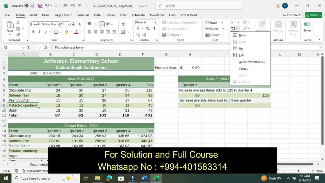Open the fill color dropdown arrow
This screenshot has height=183, width=325.
pos(71,32)
